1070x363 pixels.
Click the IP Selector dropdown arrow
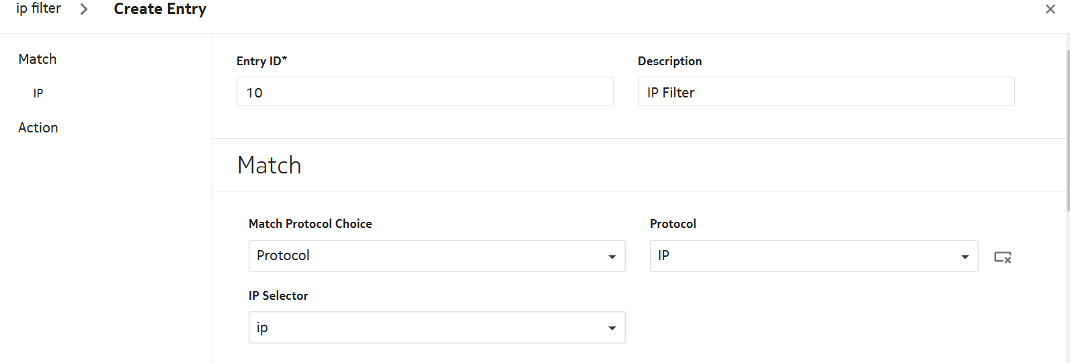click(x=612, y=328)
